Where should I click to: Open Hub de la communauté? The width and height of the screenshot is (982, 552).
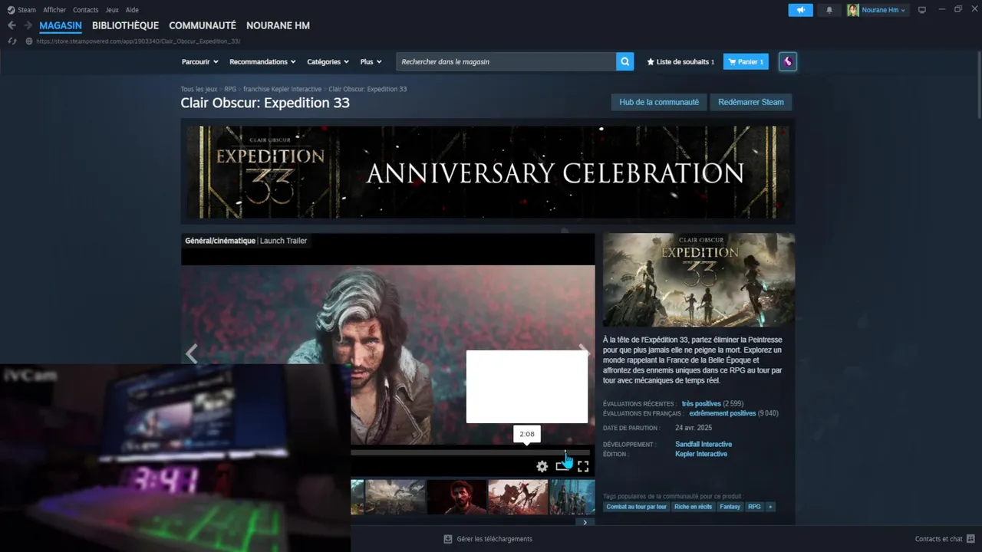click(x=659, y=102)
